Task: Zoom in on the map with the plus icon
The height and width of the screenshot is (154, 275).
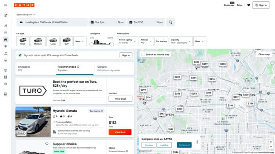Action: click(271, 142)
